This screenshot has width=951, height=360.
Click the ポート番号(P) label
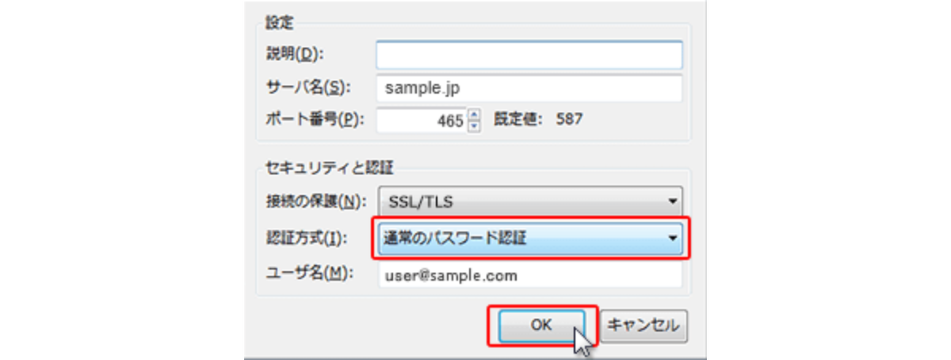tap(315, 120)
